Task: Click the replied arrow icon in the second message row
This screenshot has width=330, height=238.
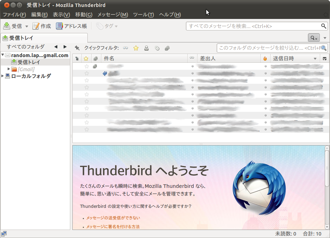Action: [x=105, y=73]
